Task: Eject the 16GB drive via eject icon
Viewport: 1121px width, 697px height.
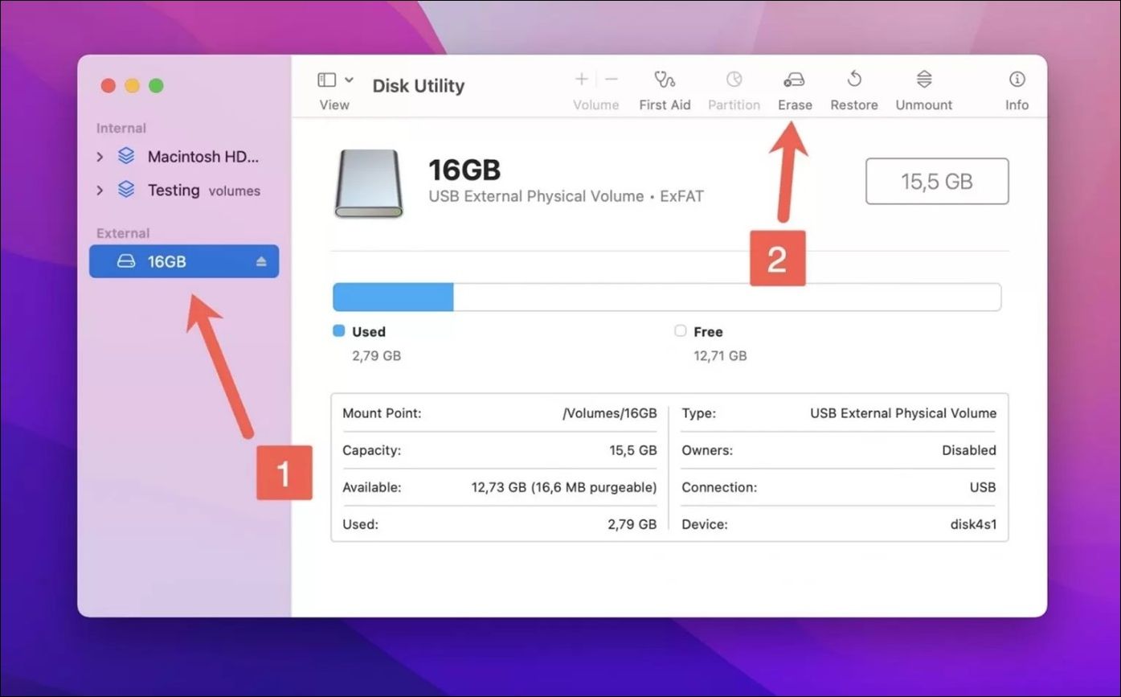Action: (x=261, y=261)
